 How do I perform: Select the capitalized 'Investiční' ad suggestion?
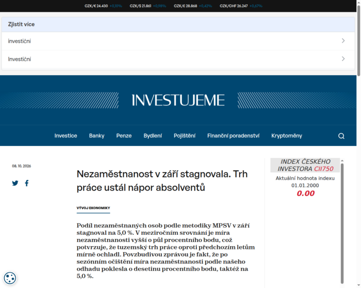(178, 59)
